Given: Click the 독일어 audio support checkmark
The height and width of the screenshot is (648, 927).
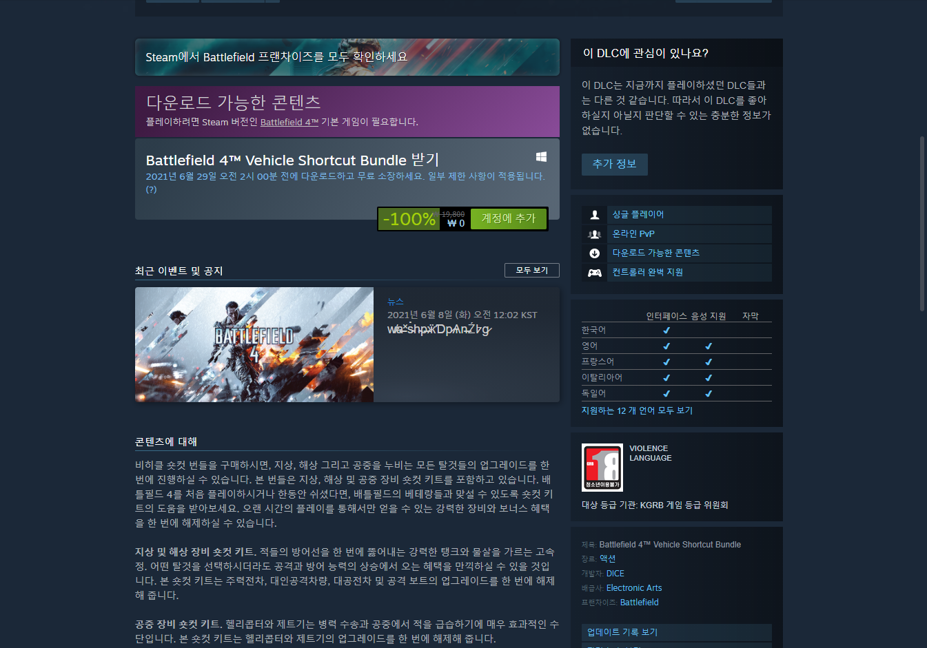Looking at the screenshot, I should (x=709, y=394).
